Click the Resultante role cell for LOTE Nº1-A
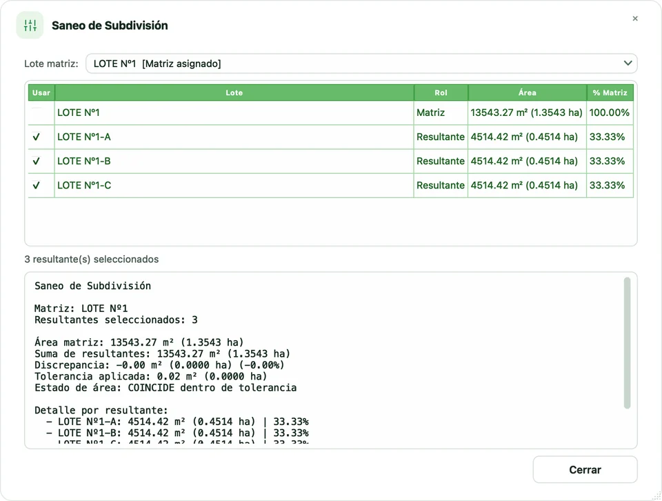Image resolution: width=662 pixels, height=501 pixels. pyautogui.click(x=441, y=137)
